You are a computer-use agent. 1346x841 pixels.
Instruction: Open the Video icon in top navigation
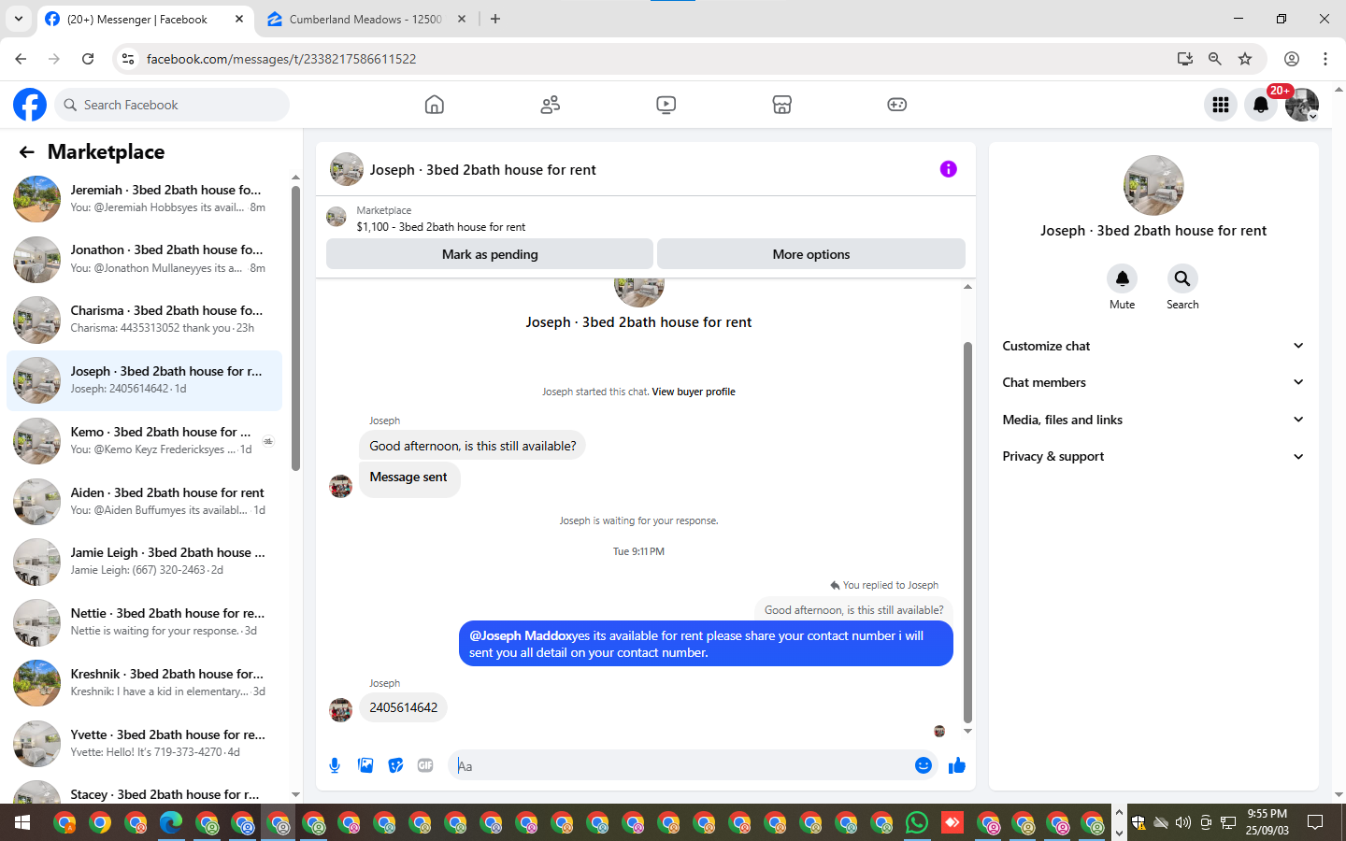click(x=666, y=105)
